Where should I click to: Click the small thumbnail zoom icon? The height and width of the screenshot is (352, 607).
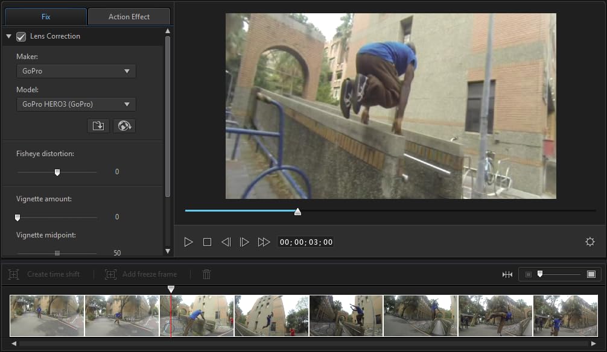(x=529, y=274)
